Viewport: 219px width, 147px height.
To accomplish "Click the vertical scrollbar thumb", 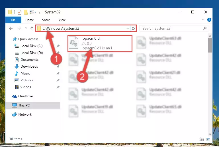I will [x=210, y=45].
